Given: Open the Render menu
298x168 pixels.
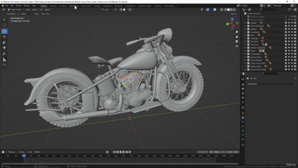Looking at the screenshot, I should (19, 6).
